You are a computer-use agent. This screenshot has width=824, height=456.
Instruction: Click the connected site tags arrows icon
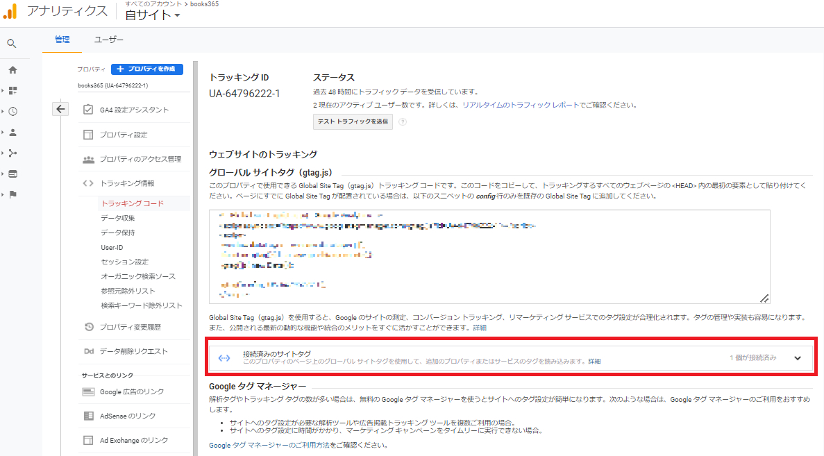click(x=224, y=357)
